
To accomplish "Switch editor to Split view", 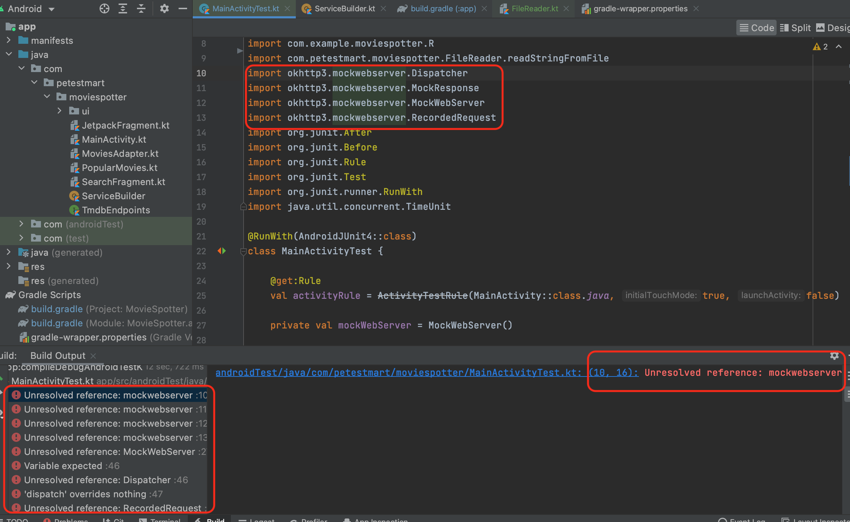I will pos(795,28).
